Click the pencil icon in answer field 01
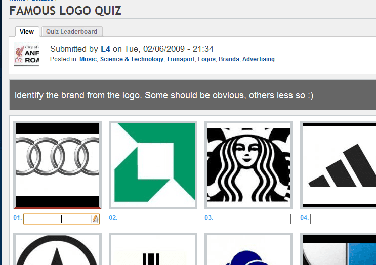Viewport: 376px width, 265px height. pyautogui.click(x=95, y=219)
